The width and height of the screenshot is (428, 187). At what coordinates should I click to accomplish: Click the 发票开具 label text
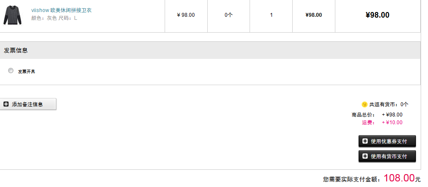coord(26,72)
